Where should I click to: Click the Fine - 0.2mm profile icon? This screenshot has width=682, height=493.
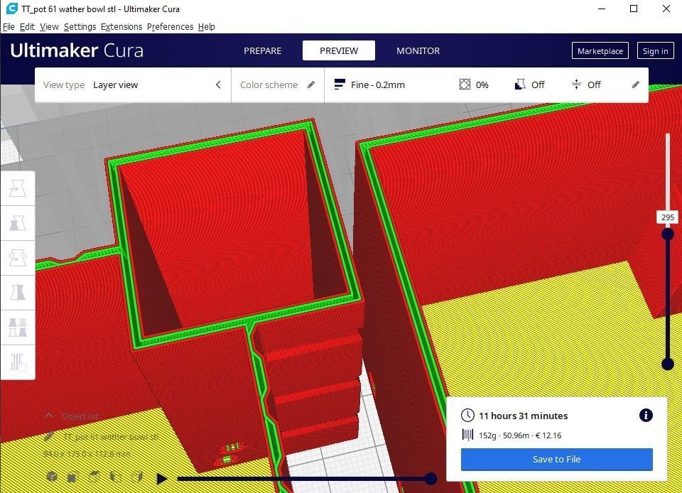click(340, 85)
